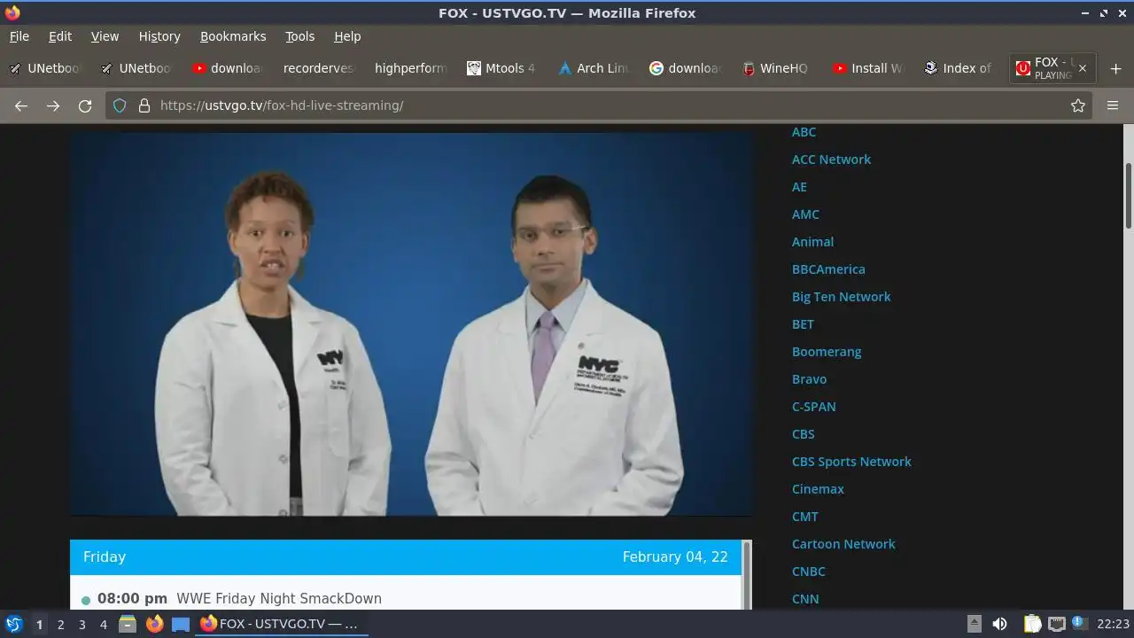Open the CNBC channel link
This screenshot has width=1134, height=638.
pyautogui.click(x=808, y=572)
